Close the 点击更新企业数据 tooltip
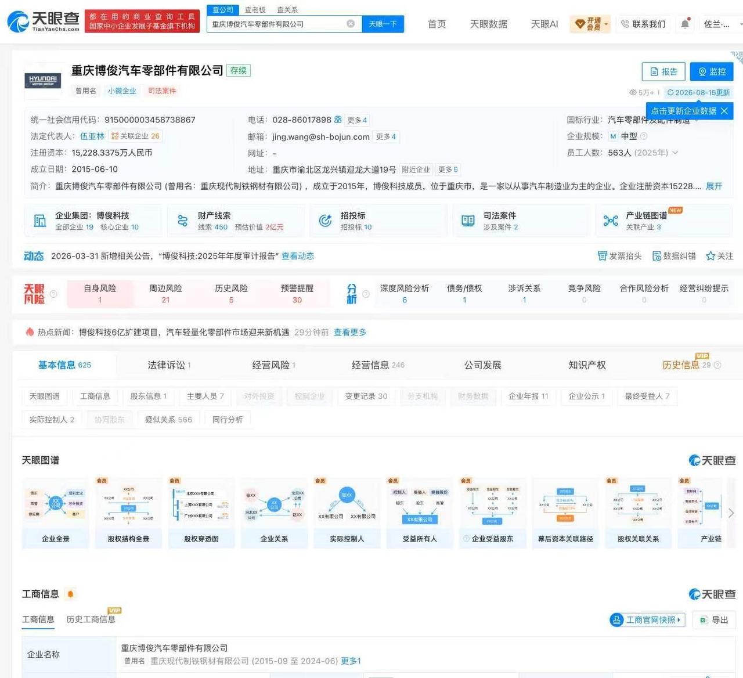The height and width of the screenshot is (678, 743). (x=724, y=111)
